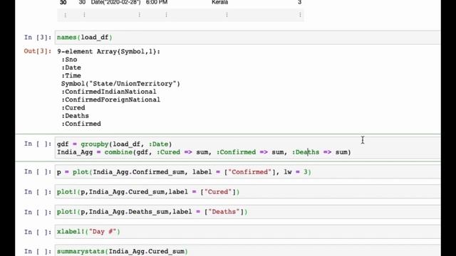
Task: Click the summarystats Cured_sum code cell
Action: (x=247, y=251)
